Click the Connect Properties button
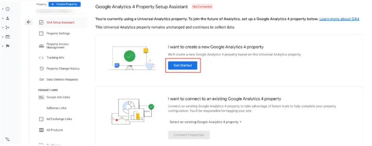The width and height of the screenshot is (372, 146). pos(189,135)
